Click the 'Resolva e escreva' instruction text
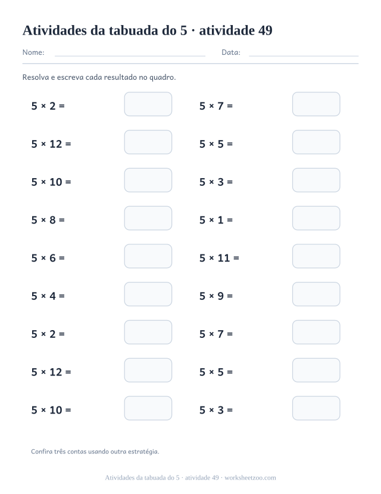Image resolution: width=381 pixels, height=494 pixels. pos(99,77)
